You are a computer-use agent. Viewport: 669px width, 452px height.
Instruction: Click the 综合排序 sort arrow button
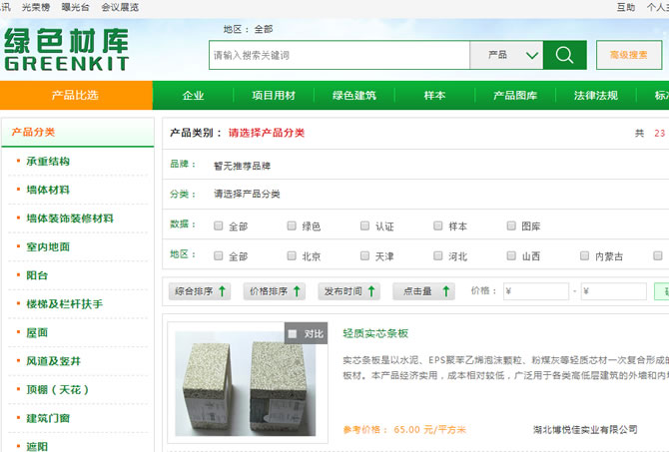(x=201, y=291)
